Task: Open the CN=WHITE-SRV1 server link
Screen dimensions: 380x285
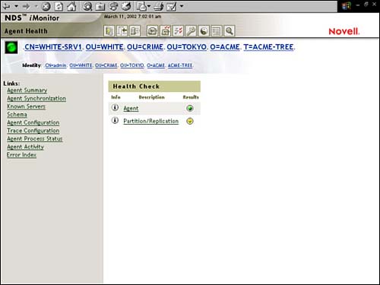Action: coord(53,47)
